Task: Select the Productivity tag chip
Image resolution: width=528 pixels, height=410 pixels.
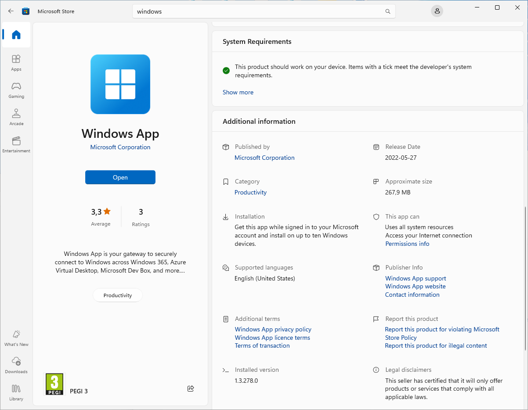Action: click(118, 295)
